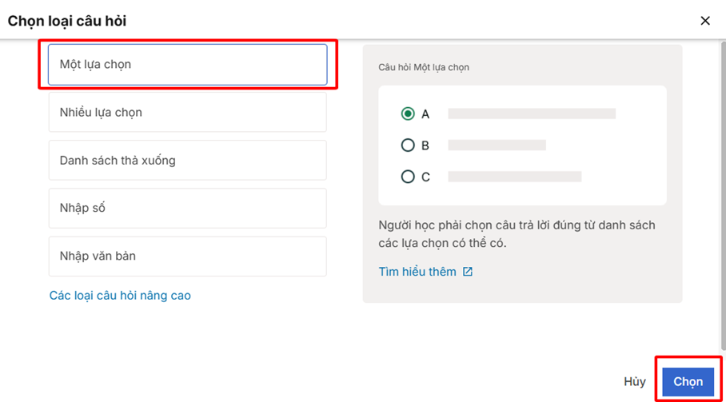The width and height of the screenshot is (726, 402).
Task: Close the question type dialog
Action: (704, 21)
